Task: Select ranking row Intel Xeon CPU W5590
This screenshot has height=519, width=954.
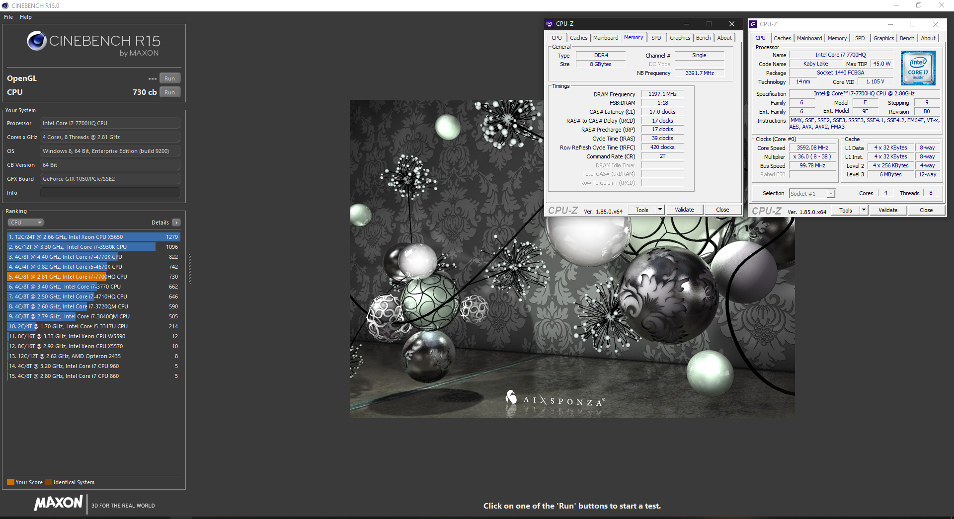Action: pos(93,336)
